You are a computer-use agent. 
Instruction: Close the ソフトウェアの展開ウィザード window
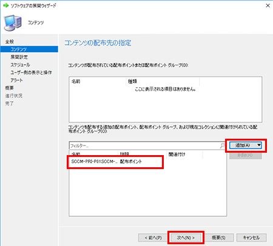pos(268,5)
